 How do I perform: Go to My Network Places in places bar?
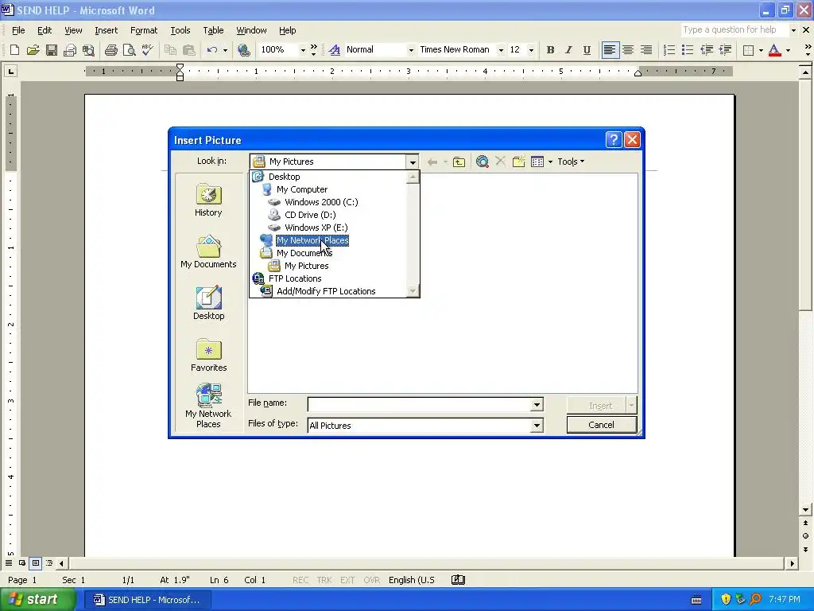208,406
